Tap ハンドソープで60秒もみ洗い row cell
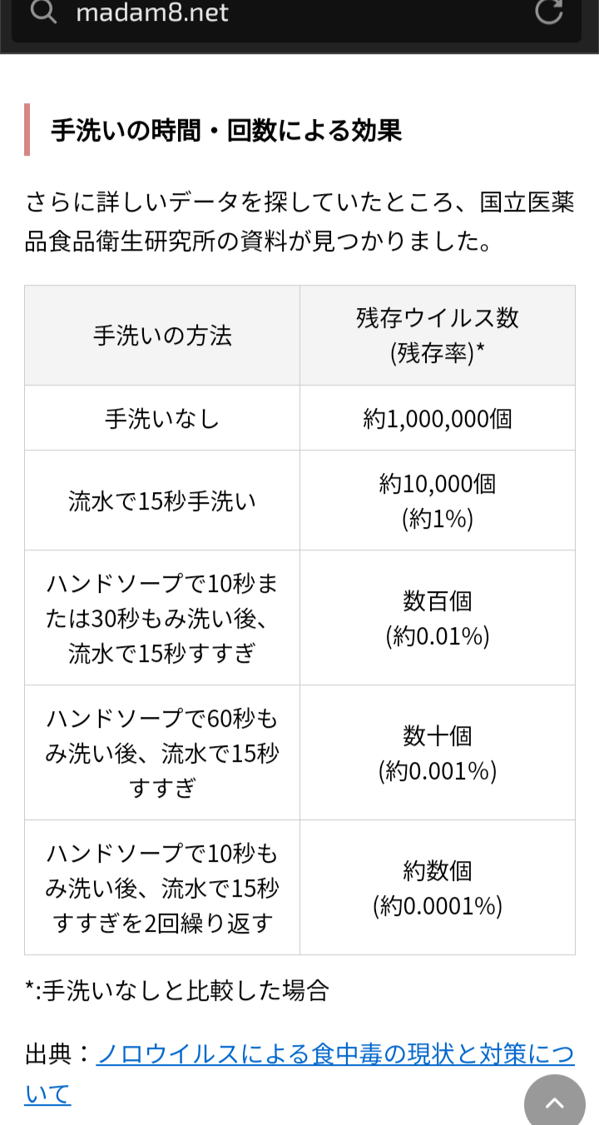 click(162, 753)
